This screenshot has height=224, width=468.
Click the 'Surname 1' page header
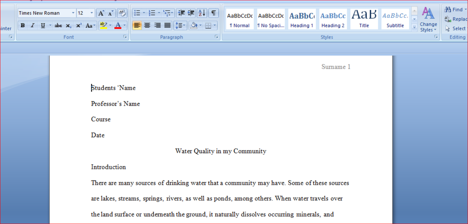pos(336,67)
